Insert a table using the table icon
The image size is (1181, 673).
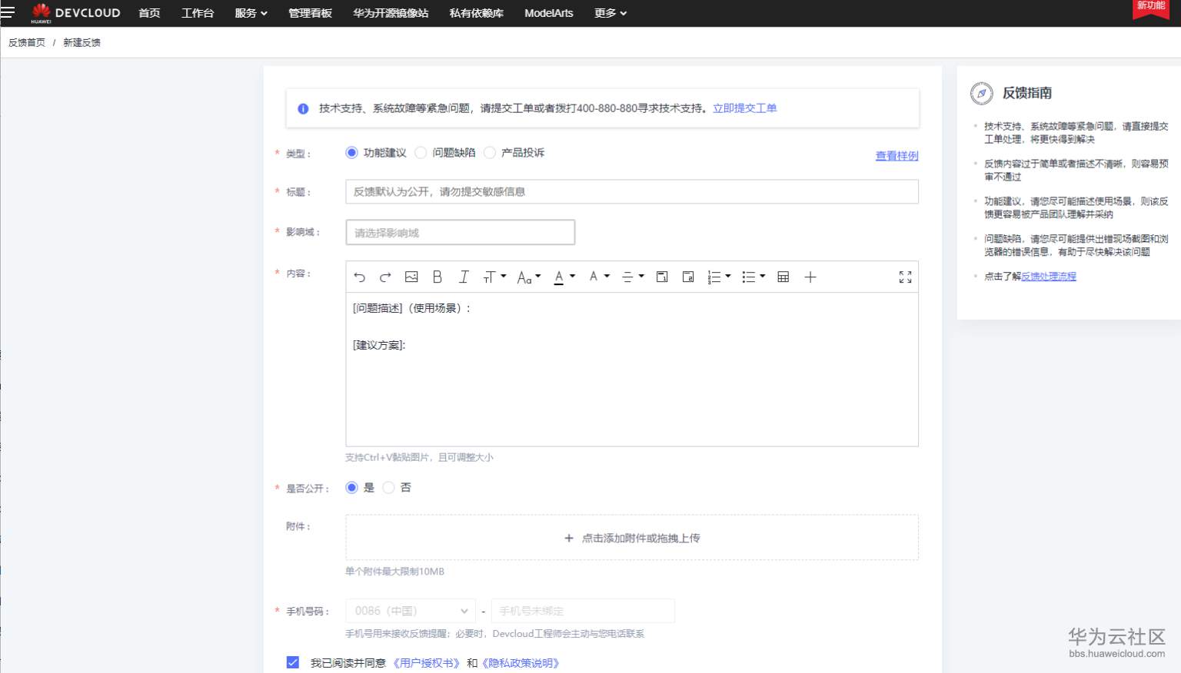(x=783, y=277)
